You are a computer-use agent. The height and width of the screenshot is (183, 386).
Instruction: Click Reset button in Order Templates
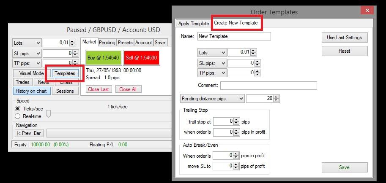click(345, 51)
